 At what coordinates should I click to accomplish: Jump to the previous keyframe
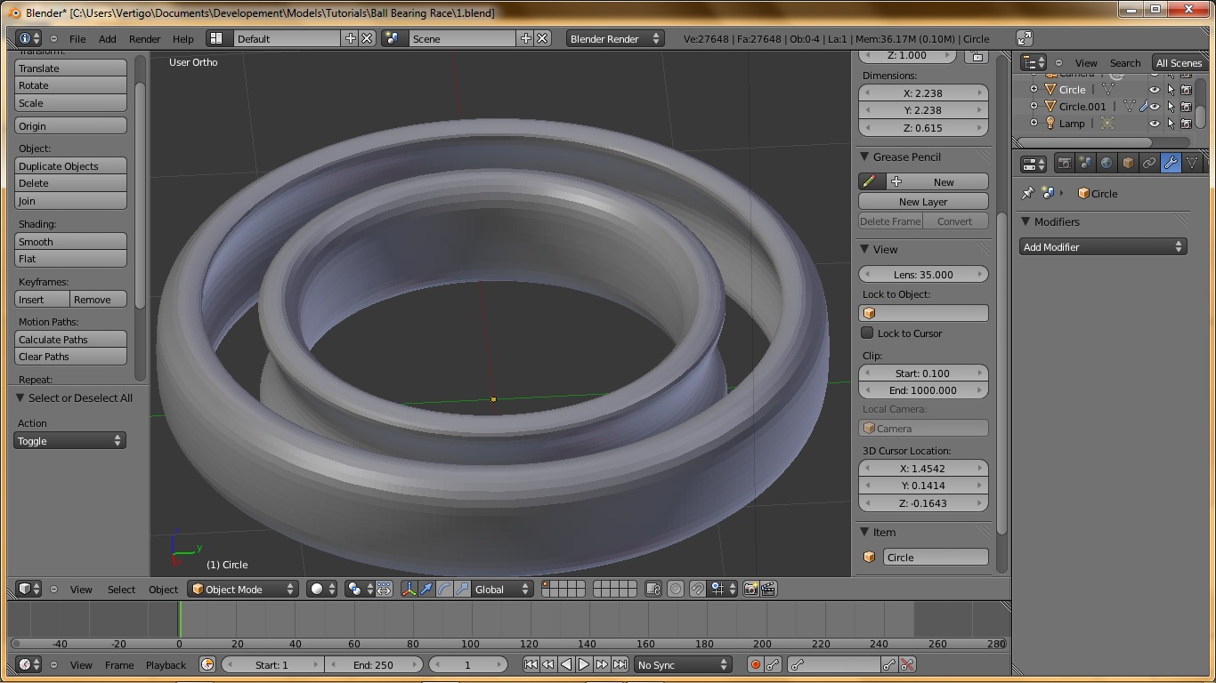pyautogui.click(x=548, y=664)
